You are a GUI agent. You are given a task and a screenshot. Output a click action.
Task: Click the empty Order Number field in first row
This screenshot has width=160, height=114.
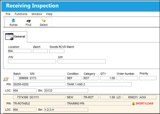[x=130, y=78]
